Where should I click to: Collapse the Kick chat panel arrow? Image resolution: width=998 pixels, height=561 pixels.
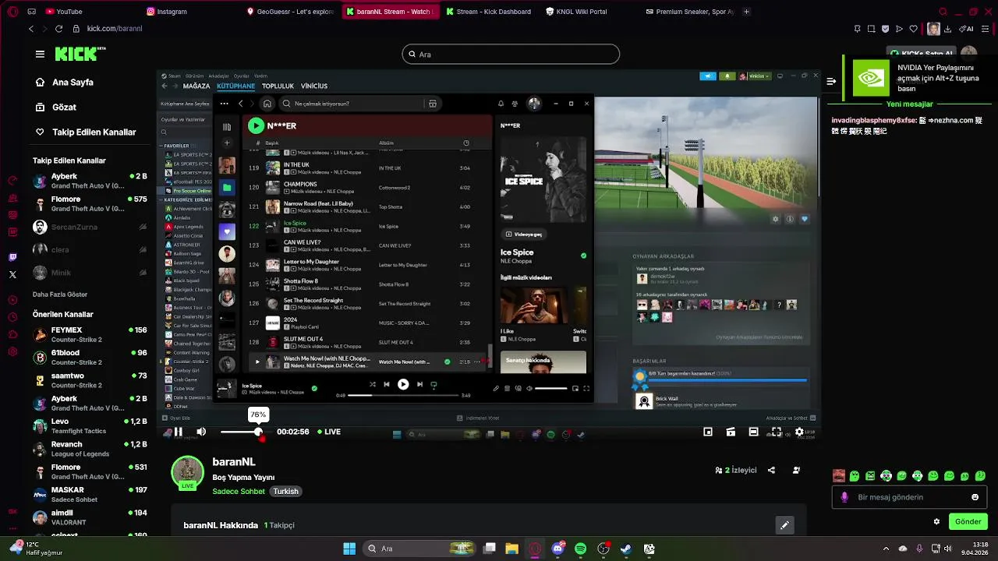(x=831, y=81)
